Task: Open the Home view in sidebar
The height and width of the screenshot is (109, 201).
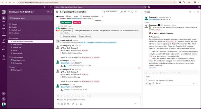Action: click(3, 19)
